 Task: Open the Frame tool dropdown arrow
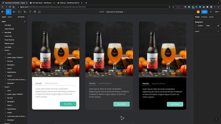pyautogui.click(x=16, y=12)
